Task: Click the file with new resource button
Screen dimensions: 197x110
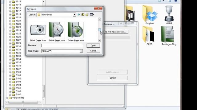Action: click(x=115, y=32)
